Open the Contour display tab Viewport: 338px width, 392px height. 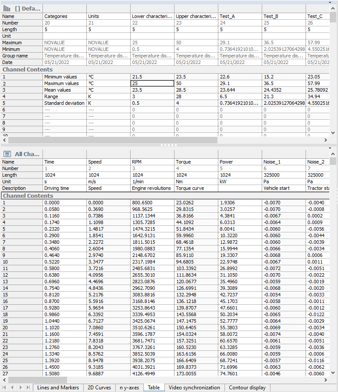point(247,388)
